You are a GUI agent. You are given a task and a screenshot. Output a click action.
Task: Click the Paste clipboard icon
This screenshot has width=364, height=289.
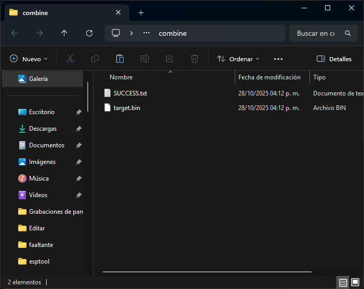(120, 59)
